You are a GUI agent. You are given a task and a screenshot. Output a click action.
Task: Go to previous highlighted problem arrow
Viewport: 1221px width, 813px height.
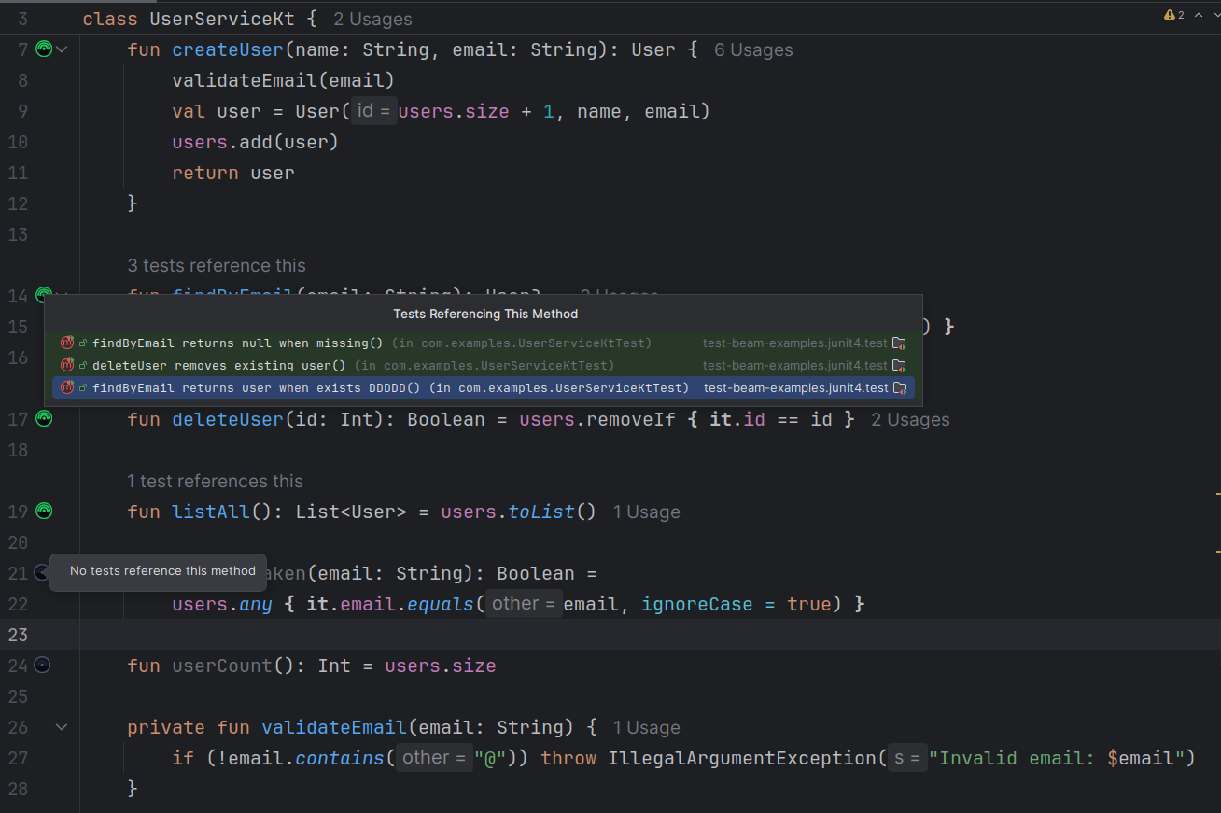click(x=1199, y=16)
